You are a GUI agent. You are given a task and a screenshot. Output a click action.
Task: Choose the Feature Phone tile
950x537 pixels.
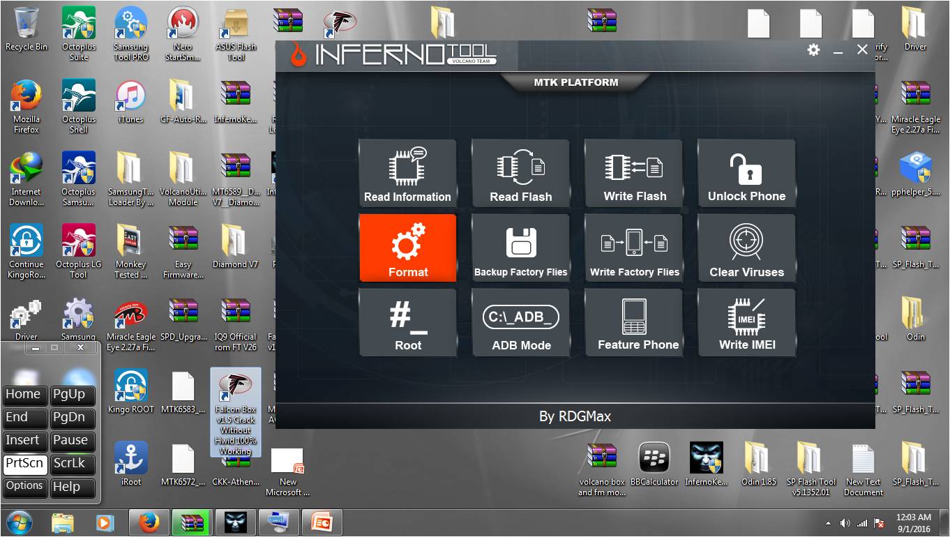pyautogui.click(x=634, y=323)
